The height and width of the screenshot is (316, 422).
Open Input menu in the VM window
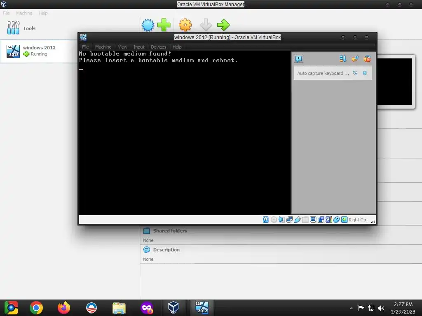pos(139,47)
